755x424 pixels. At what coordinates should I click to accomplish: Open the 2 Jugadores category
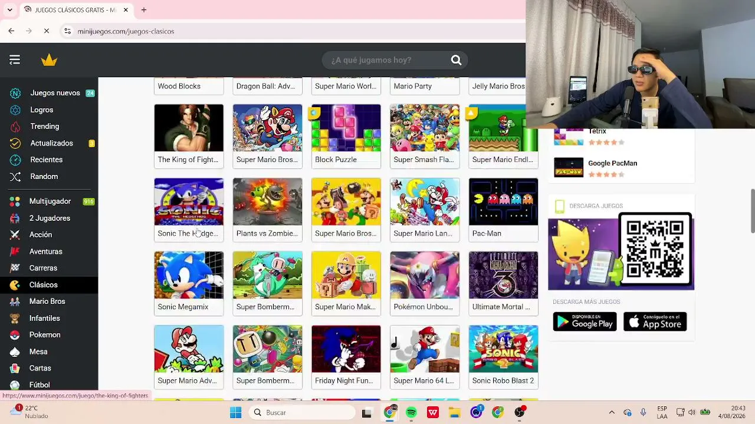point(49,218)
